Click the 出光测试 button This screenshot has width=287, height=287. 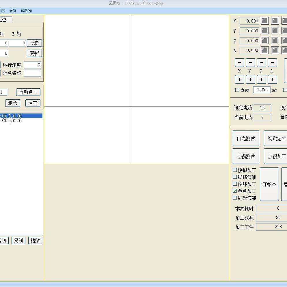click(x=246, y=138)
